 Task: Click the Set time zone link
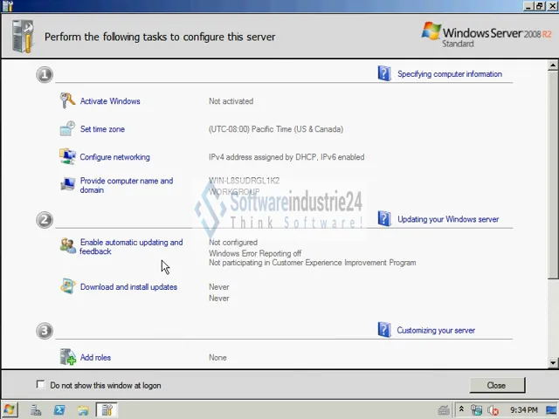[102, 129]
